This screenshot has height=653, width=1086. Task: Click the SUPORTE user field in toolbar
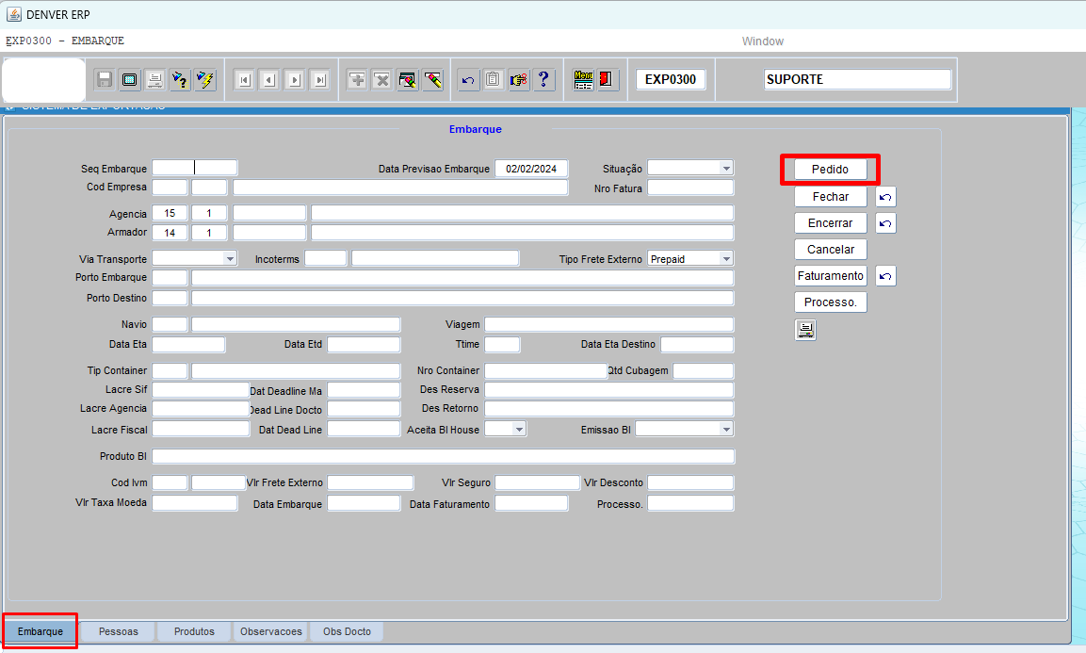pyautogui.click(x=857, y=80)
